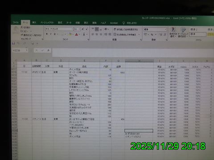Center cell text horizontally
Screen dimensions: 214x160
click(x=97, y=34)
